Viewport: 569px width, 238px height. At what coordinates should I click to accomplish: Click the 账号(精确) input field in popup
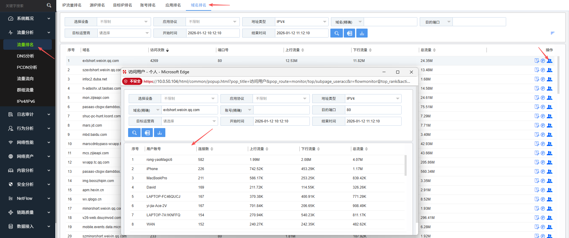[281, 110]
